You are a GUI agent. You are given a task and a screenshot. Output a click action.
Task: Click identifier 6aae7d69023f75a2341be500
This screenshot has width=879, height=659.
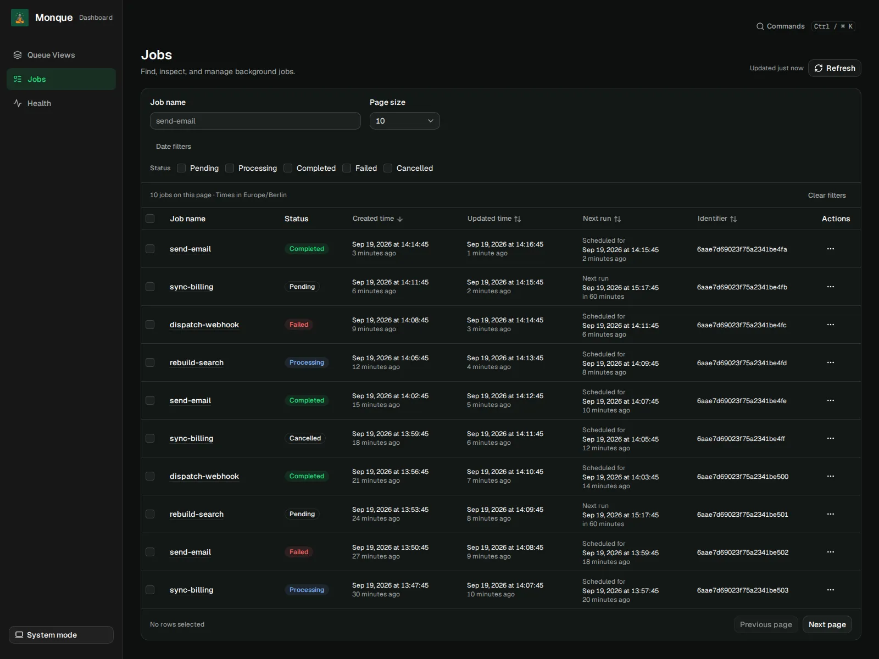coord(743,477)
